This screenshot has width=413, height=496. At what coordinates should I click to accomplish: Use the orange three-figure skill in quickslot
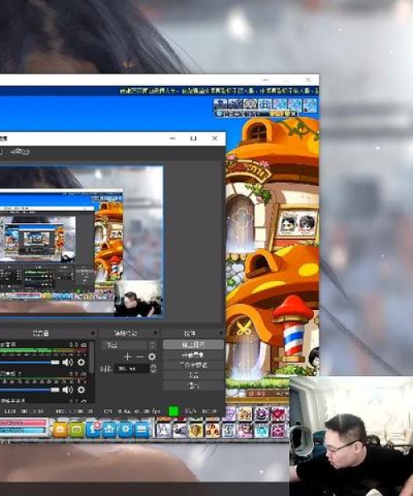point(212,430)
